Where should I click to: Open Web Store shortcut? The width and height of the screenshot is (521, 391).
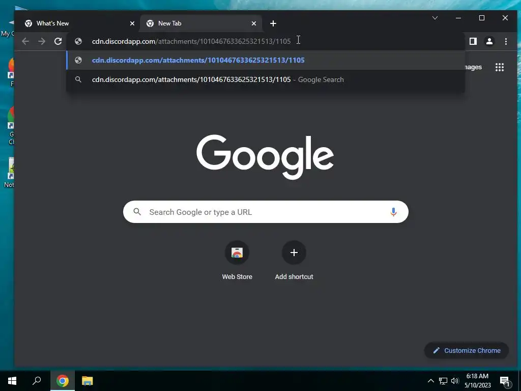click(237, 260)
